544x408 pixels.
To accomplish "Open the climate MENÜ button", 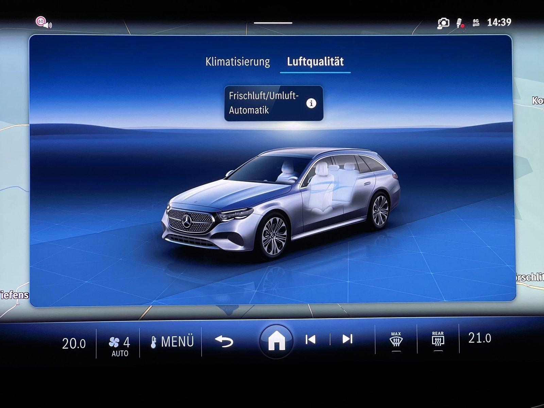I will point(172,342).
